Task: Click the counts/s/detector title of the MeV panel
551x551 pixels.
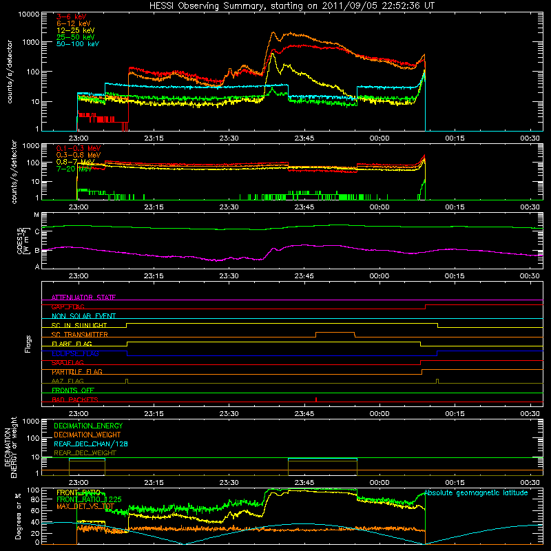Action: [x=14, y=171]
